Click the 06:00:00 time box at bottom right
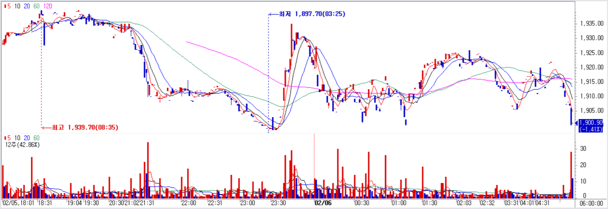This screenshot has height=209, width=608. point(591,203)
